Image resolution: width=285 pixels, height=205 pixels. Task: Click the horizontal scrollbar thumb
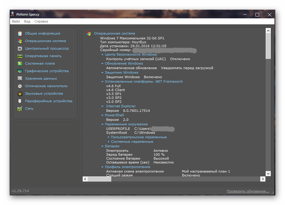click(100, 179)
